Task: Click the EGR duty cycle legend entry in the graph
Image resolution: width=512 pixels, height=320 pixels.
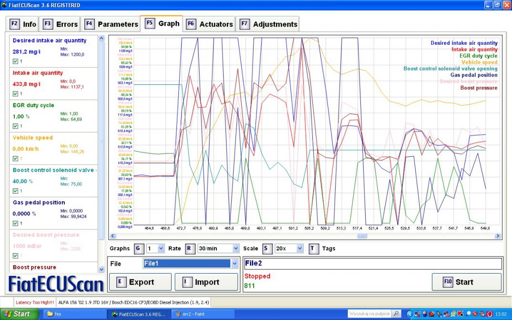Action: point(478,56)
